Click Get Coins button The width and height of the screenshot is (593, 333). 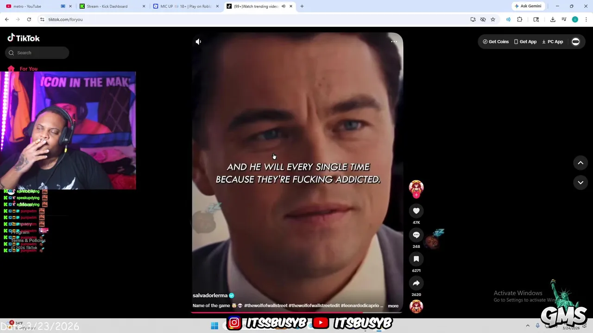pos(496,42)
